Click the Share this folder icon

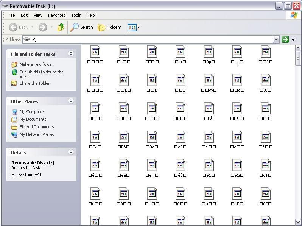point(14,83)
